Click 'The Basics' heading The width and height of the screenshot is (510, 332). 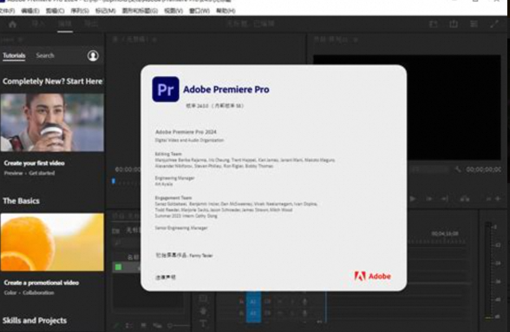(21, 201)
